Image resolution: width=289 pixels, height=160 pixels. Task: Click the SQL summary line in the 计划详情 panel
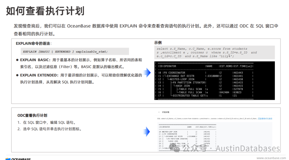click(207, 119)
